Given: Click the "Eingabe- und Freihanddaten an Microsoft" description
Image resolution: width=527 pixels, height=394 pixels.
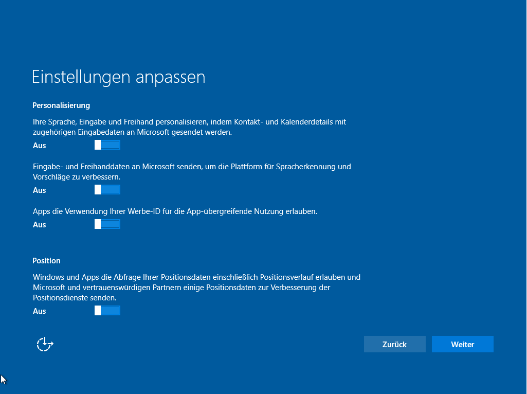Looking at the screenshot, I should click(192, 172).
